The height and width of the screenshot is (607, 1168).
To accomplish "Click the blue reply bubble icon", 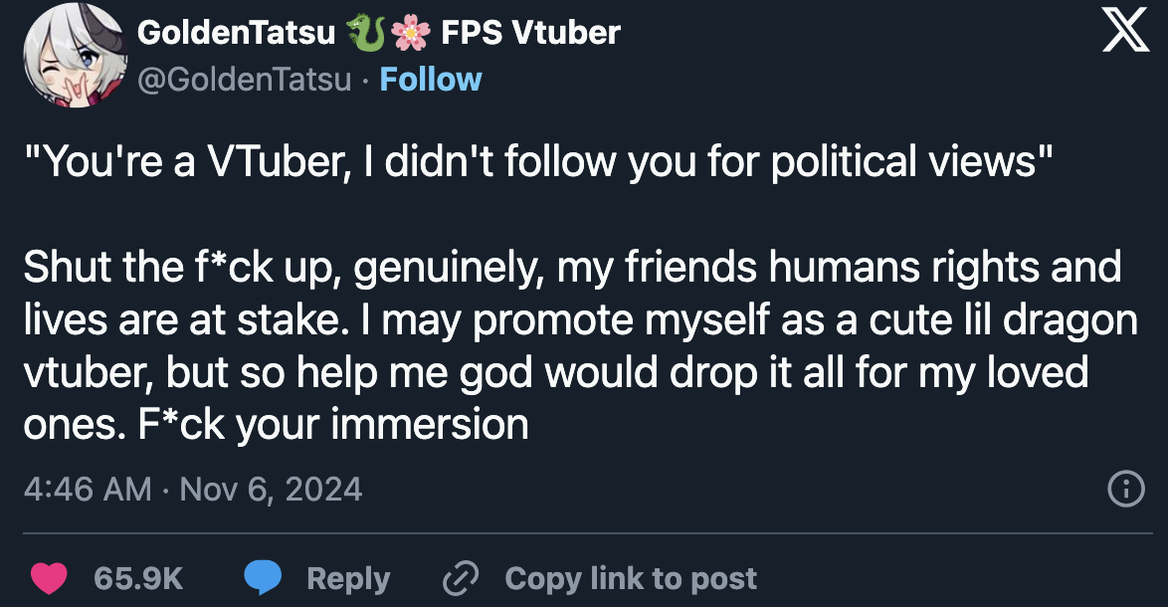I will (x=264, y=578).
